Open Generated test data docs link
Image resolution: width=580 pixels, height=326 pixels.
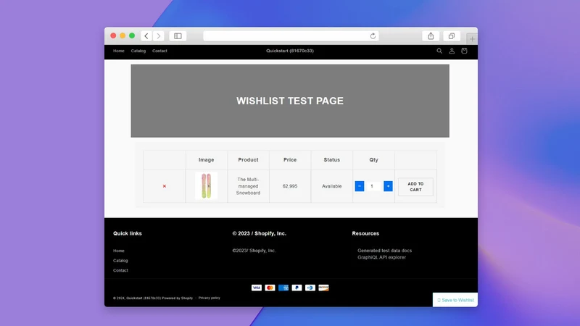tap(385, 251)
